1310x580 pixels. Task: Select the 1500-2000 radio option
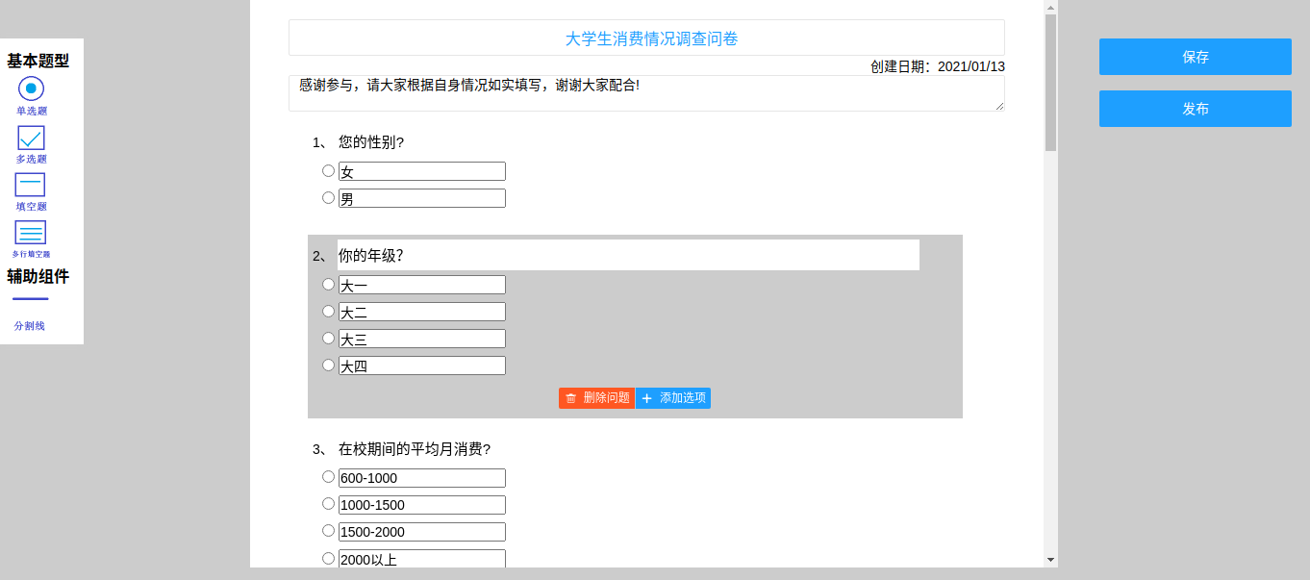point(328,530)
